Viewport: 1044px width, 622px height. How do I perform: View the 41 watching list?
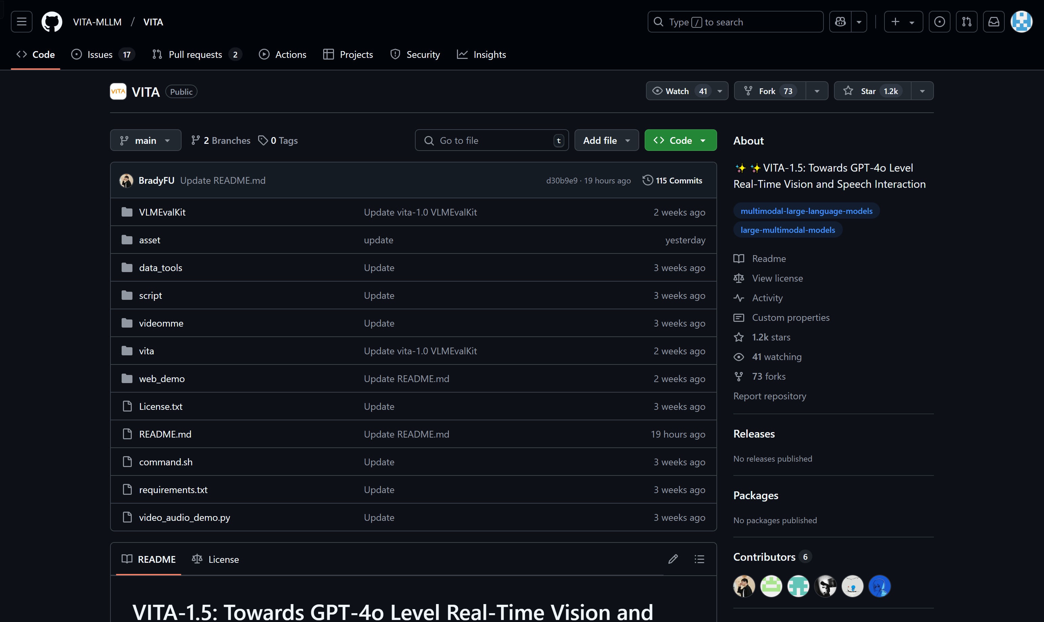pyautogui.click(x=768, y=357)
